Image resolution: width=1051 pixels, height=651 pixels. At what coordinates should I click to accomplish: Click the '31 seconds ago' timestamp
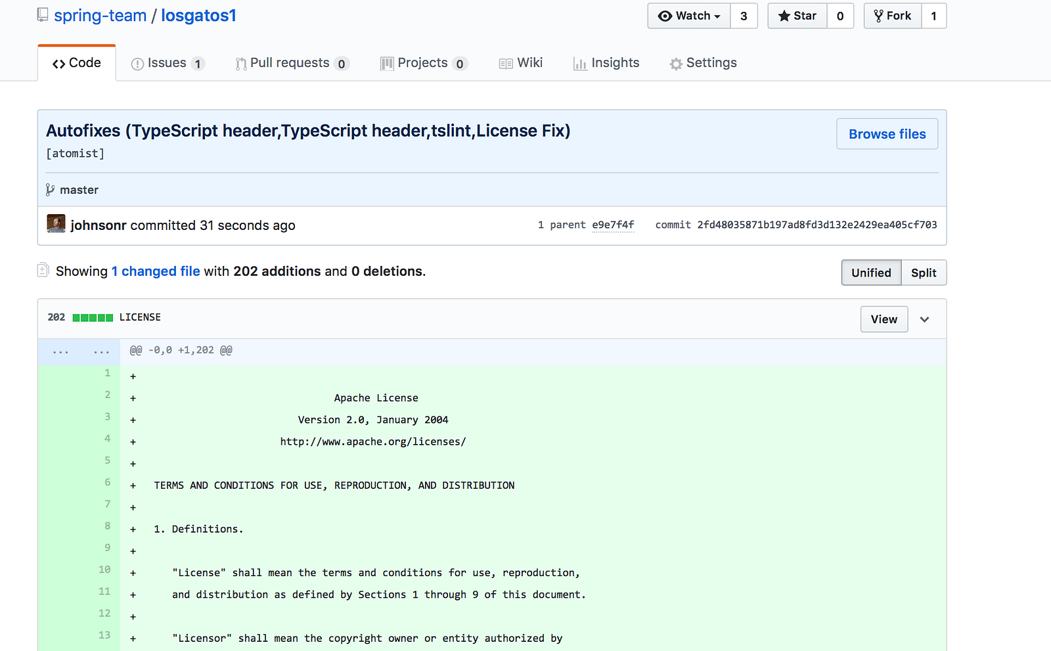(248, 225)
